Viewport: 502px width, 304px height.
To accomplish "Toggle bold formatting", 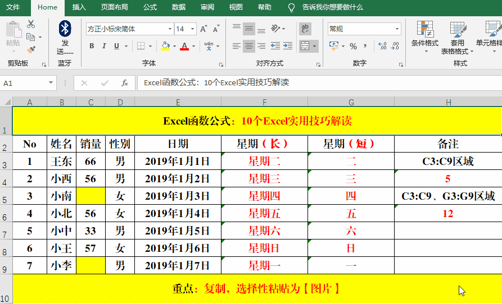I will [x=92, y=46].
